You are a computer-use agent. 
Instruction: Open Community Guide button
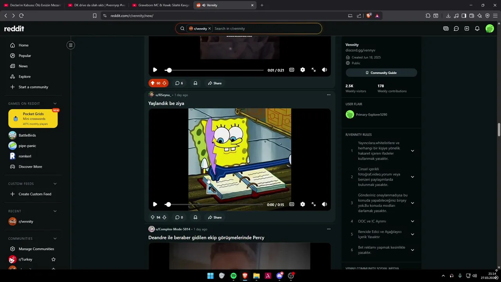pos(381,73)
